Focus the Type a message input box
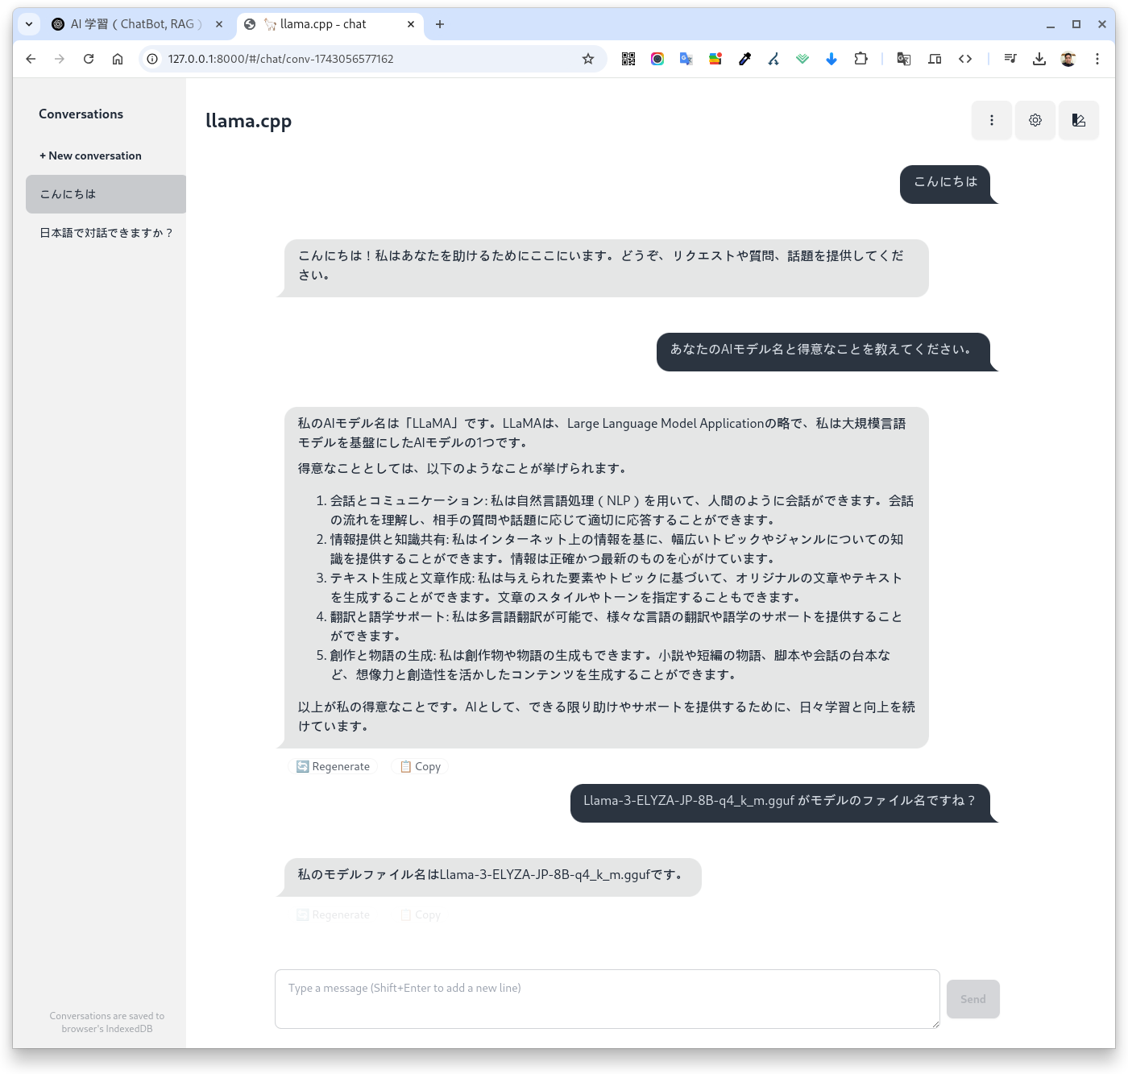The height and width of the screenshot is (1074, 1128). click(608, 999)
